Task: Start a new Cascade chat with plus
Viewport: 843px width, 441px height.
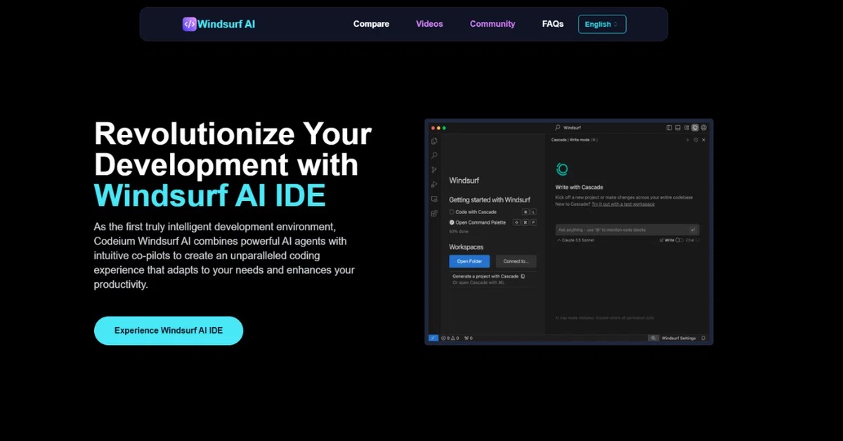Action: (x=687, y=140)
